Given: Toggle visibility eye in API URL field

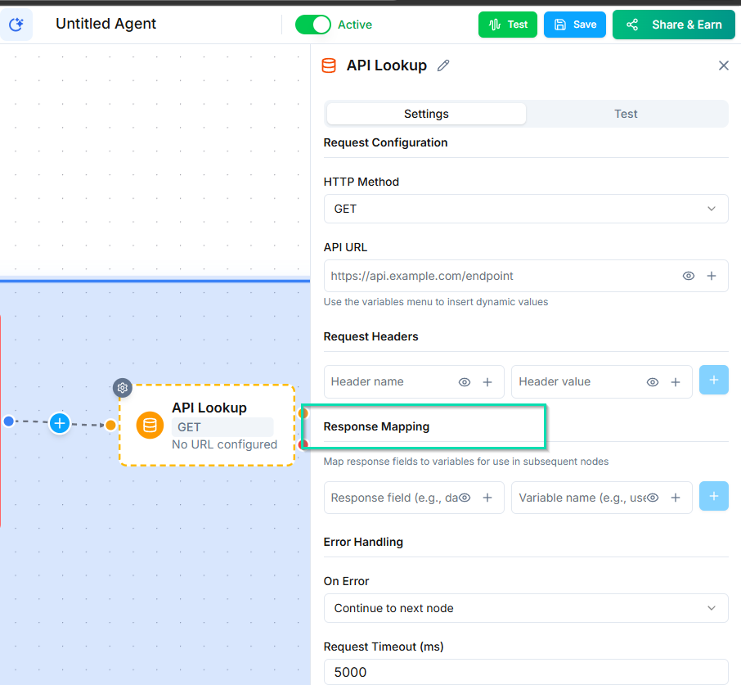Looking at the screenshot, I should tap(689, 276).
